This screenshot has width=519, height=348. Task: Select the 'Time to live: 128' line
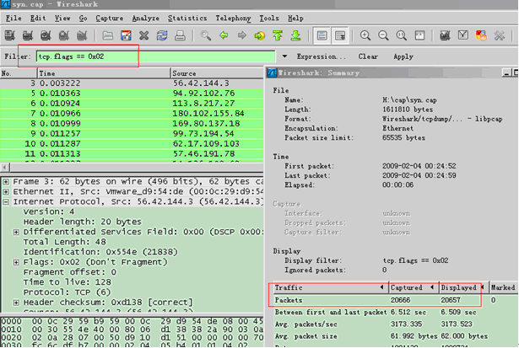coord(68,282)
